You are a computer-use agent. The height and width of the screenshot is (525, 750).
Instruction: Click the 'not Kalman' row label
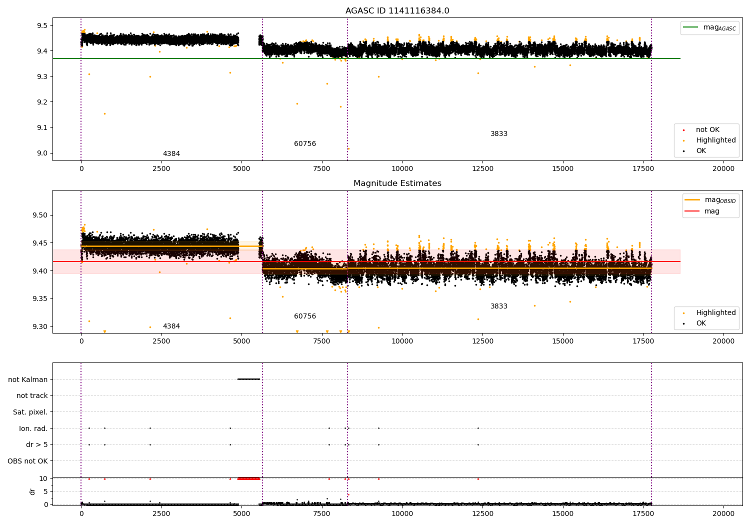[28, 379]
